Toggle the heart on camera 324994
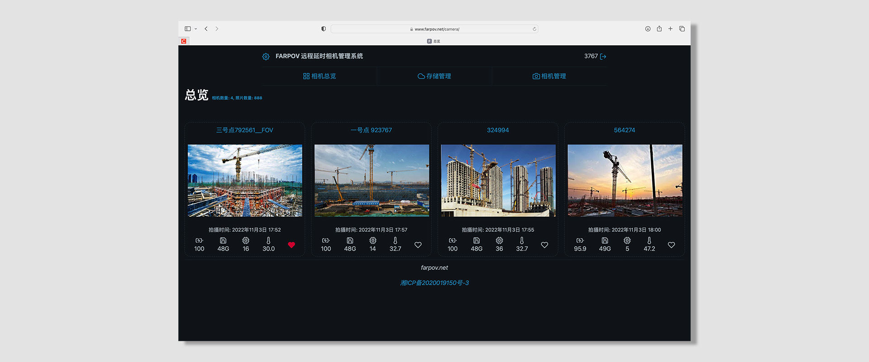Viewport: 869px width, 362px height. pyautogui.click(x=544, y=245)
